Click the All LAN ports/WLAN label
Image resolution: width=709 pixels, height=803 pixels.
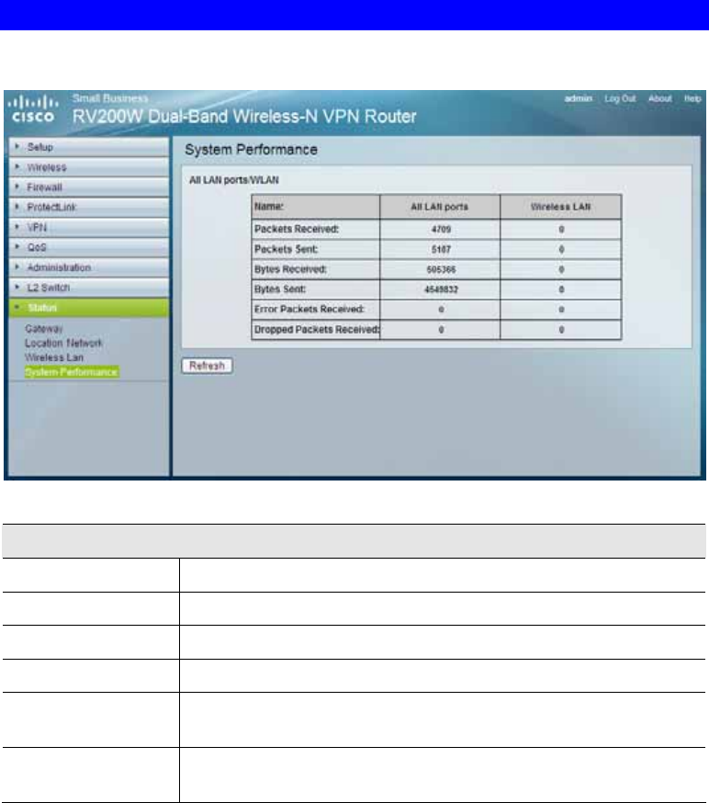pyautogui.click(x=234, y=180)
